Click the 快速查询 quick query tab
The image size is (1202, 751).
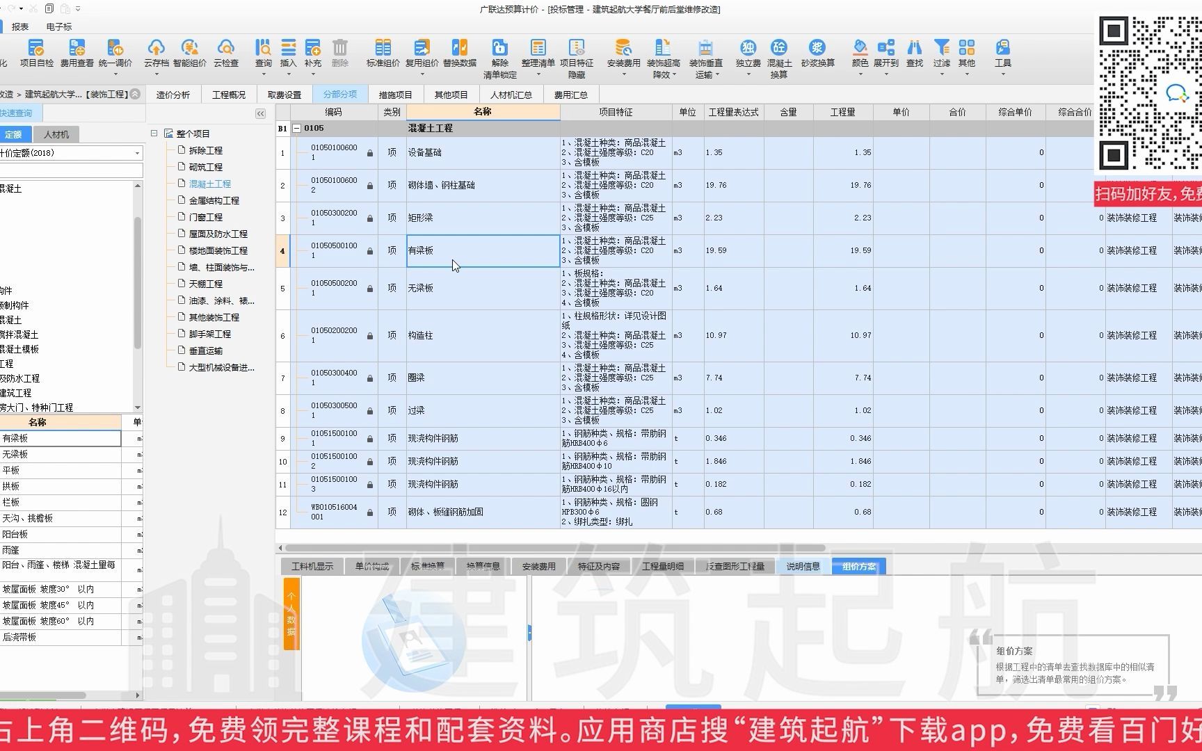[19, 113]
